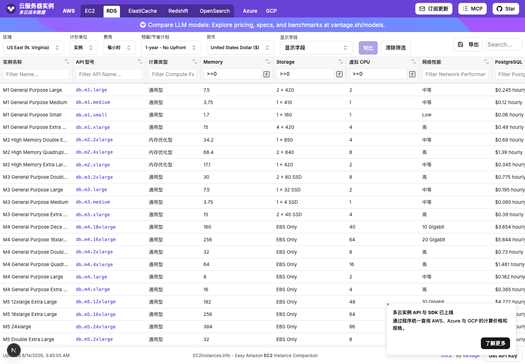The image size is (525, 364).
Task: Switch to the GCP tab
Action: click(272, 11)
